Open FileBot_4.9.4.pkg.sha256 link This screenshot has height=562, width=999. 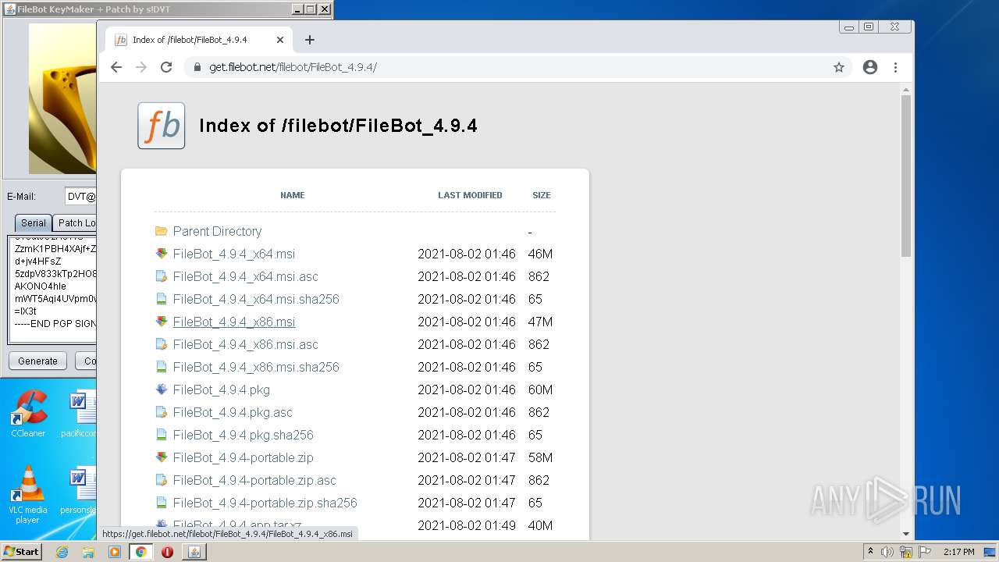pyautogui.click(x=244, y=435)
